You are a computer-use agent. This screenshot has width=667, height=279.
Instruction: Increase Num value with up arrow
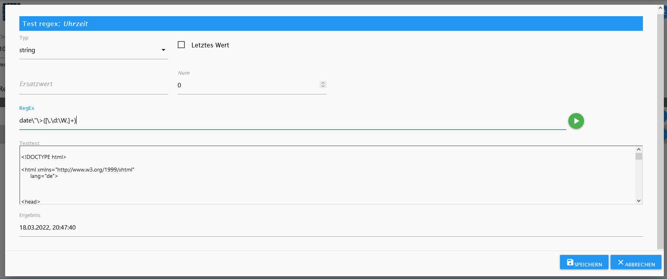point(323,83)
